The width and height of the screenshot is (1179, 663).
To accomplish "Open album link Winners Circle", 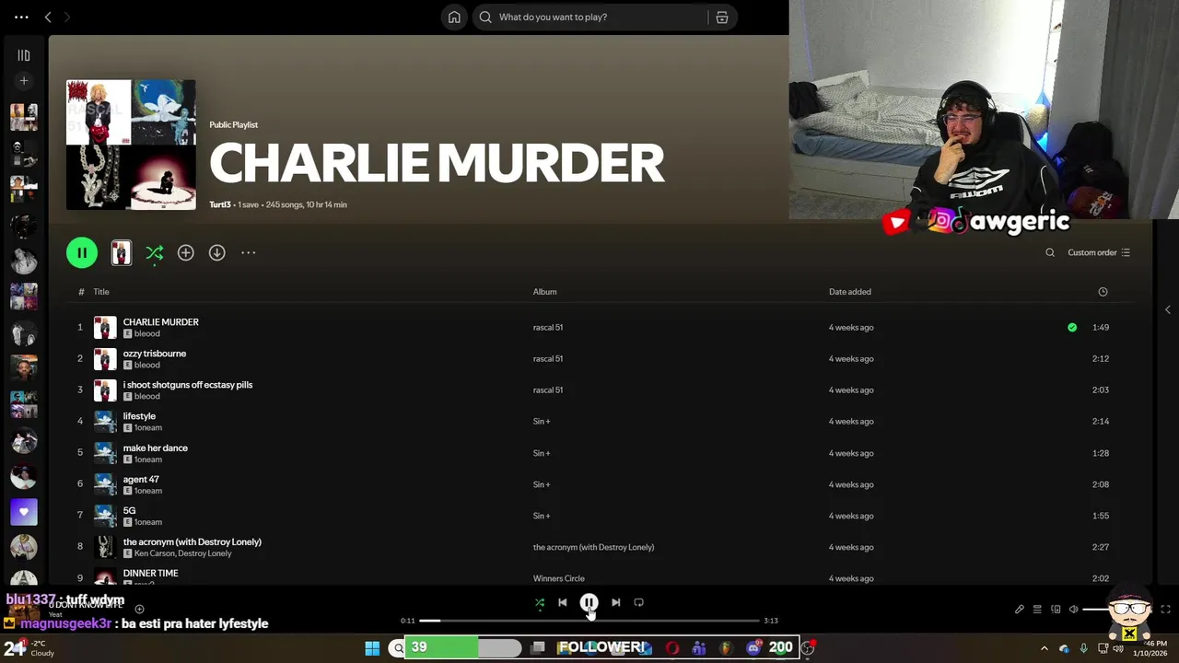I will pos(558,578).
